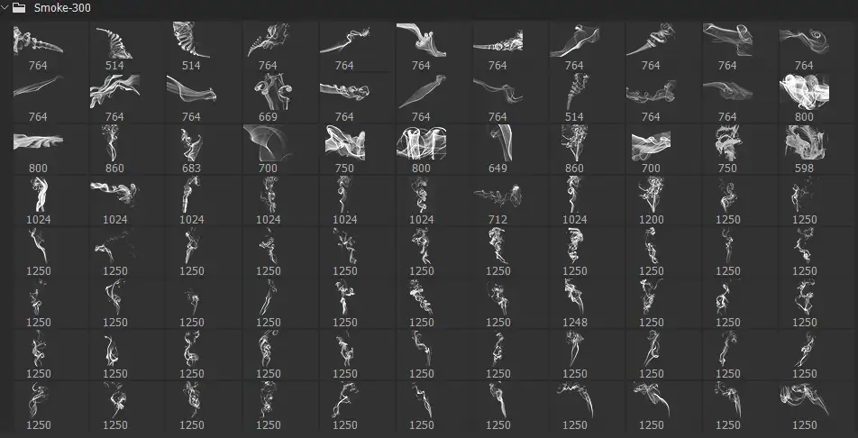
Task: Select the smoke brush labeled 669
Action: (269, 97)
